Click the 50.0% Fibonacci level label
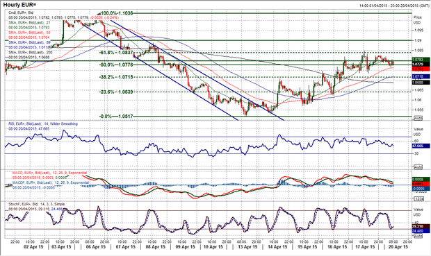Viewport: 431px width, 256px height. click(x=116, y=65)
